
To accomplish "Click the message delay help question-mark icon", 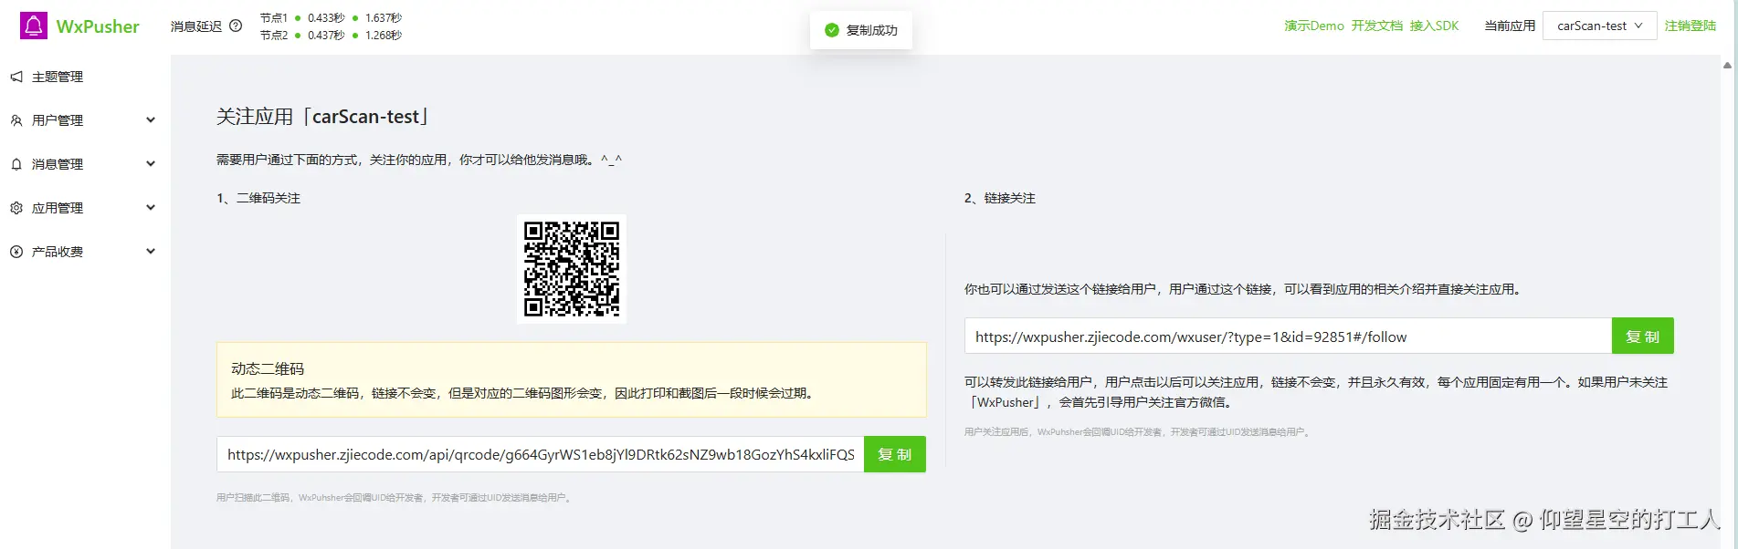I will (236, 26).
